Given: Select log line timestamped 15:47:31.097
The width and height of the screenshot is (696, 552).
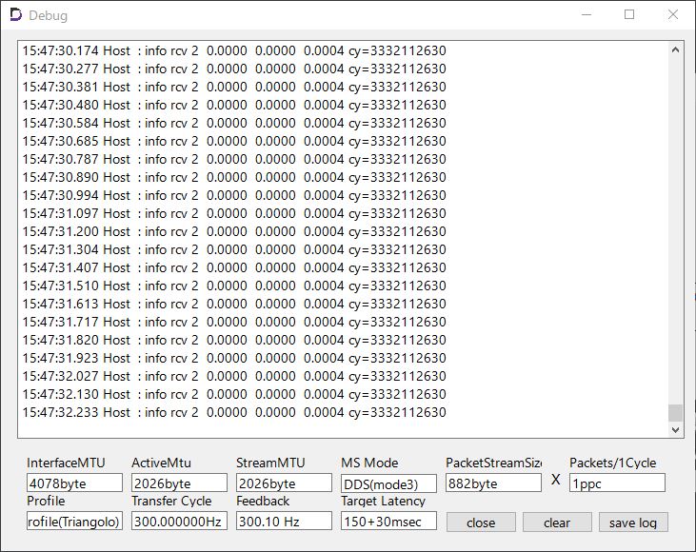Looking at the screenshot, I should pyautogui.click(x=234, y=213).
